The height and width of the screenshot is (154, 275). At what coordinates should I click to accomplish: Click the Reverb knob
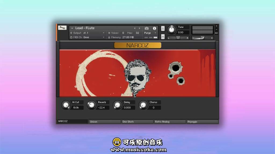91,105
